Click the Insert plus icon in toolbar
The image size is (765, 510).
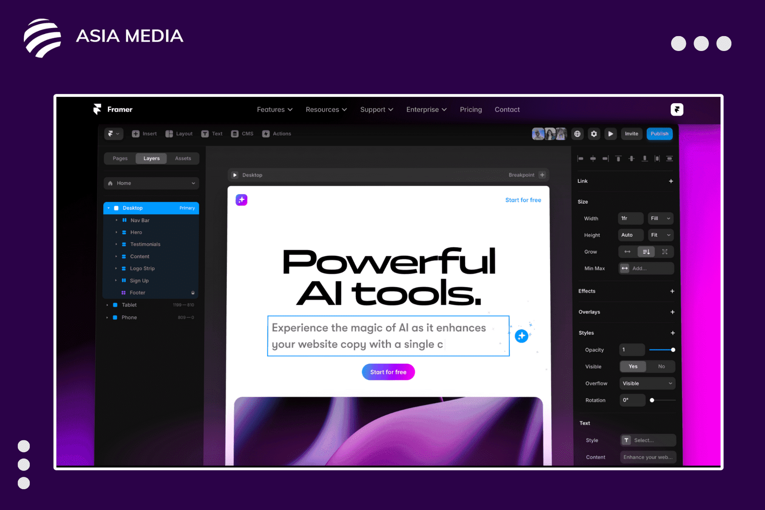tap(136, 134)
